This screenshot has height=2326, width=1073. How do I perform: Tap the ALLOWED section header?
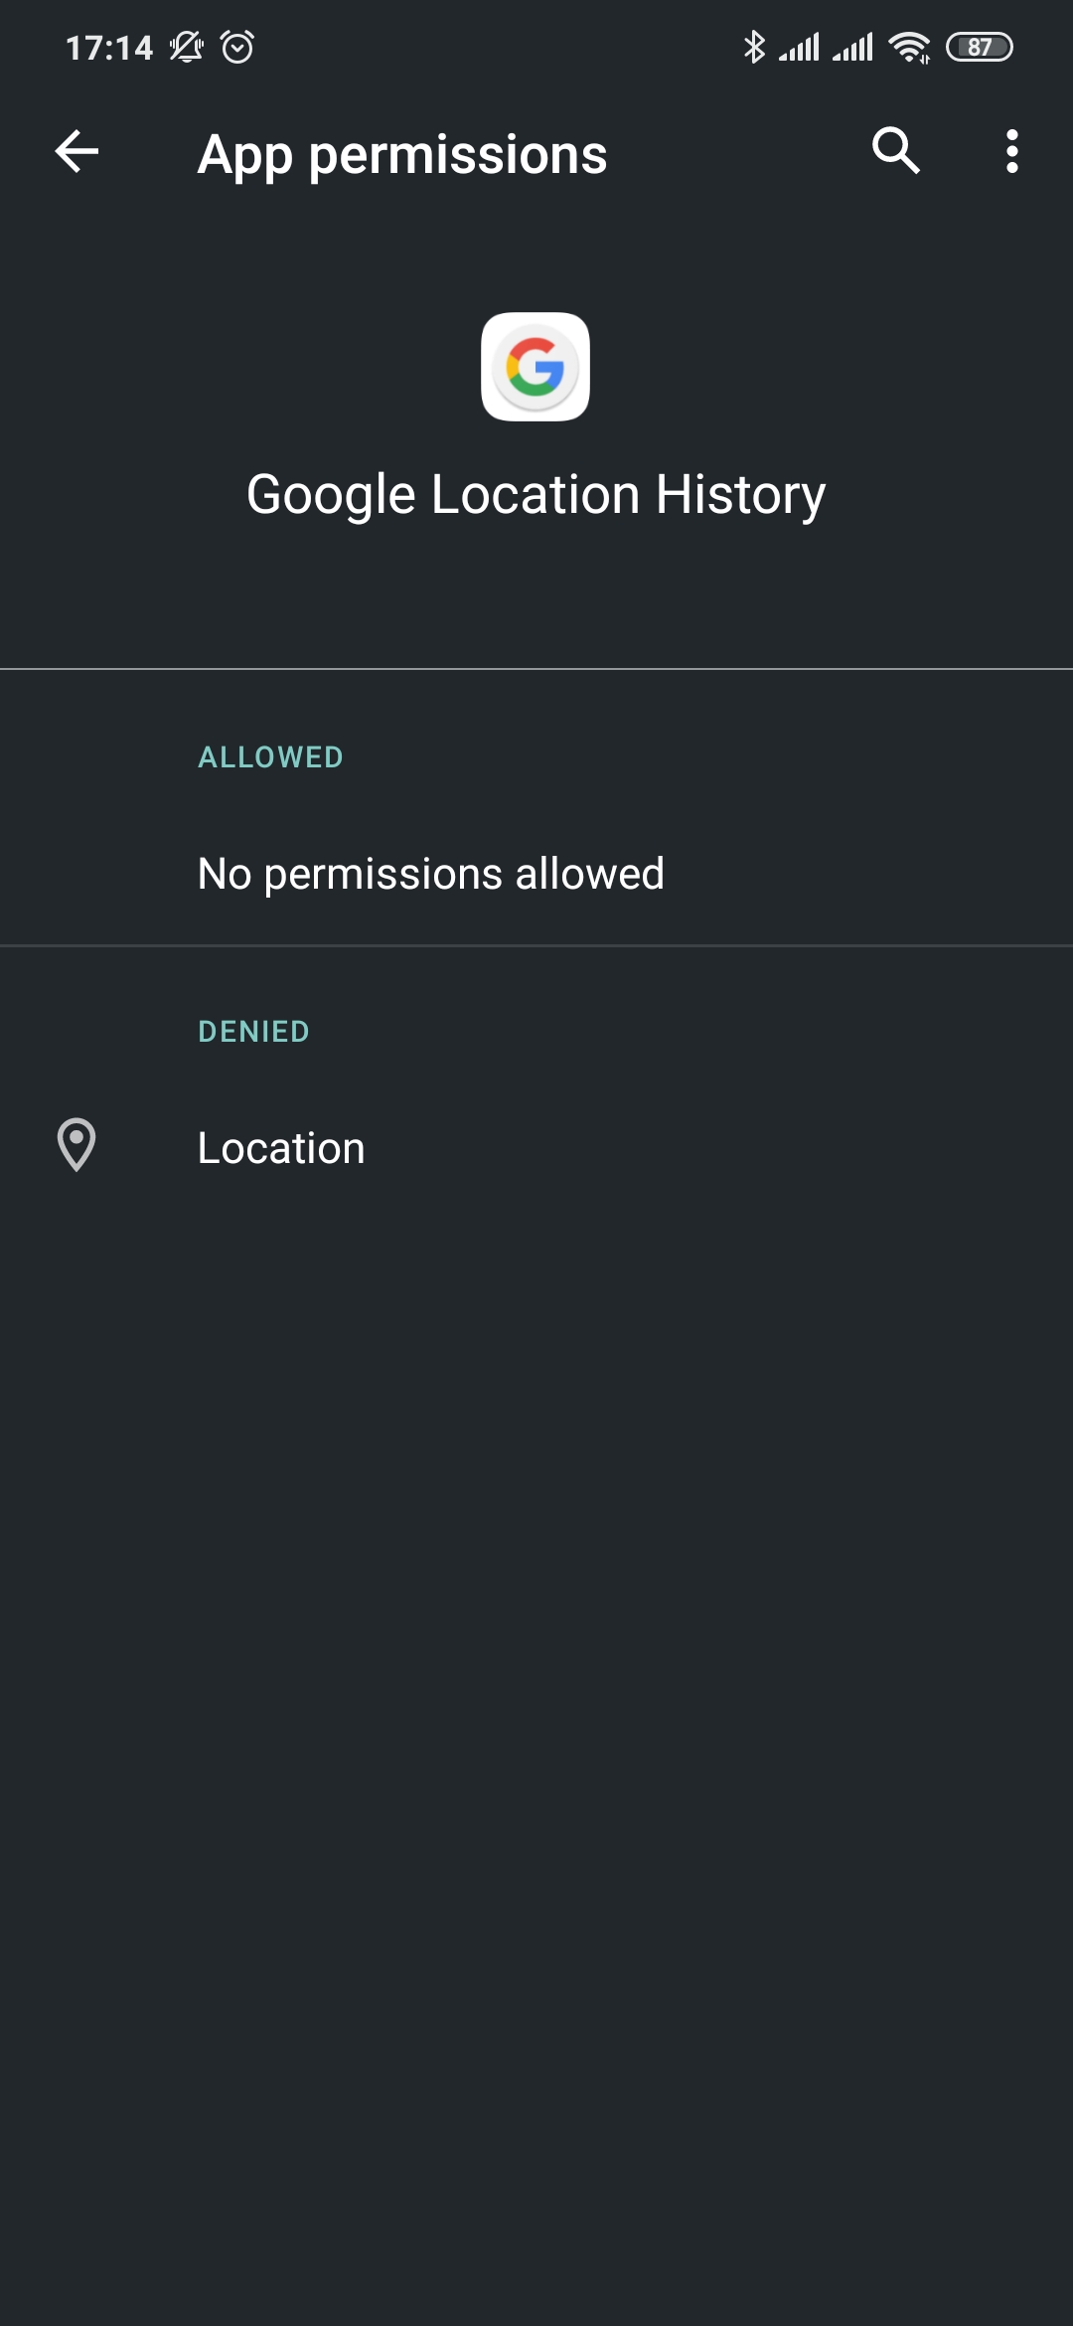coord(270,757)
